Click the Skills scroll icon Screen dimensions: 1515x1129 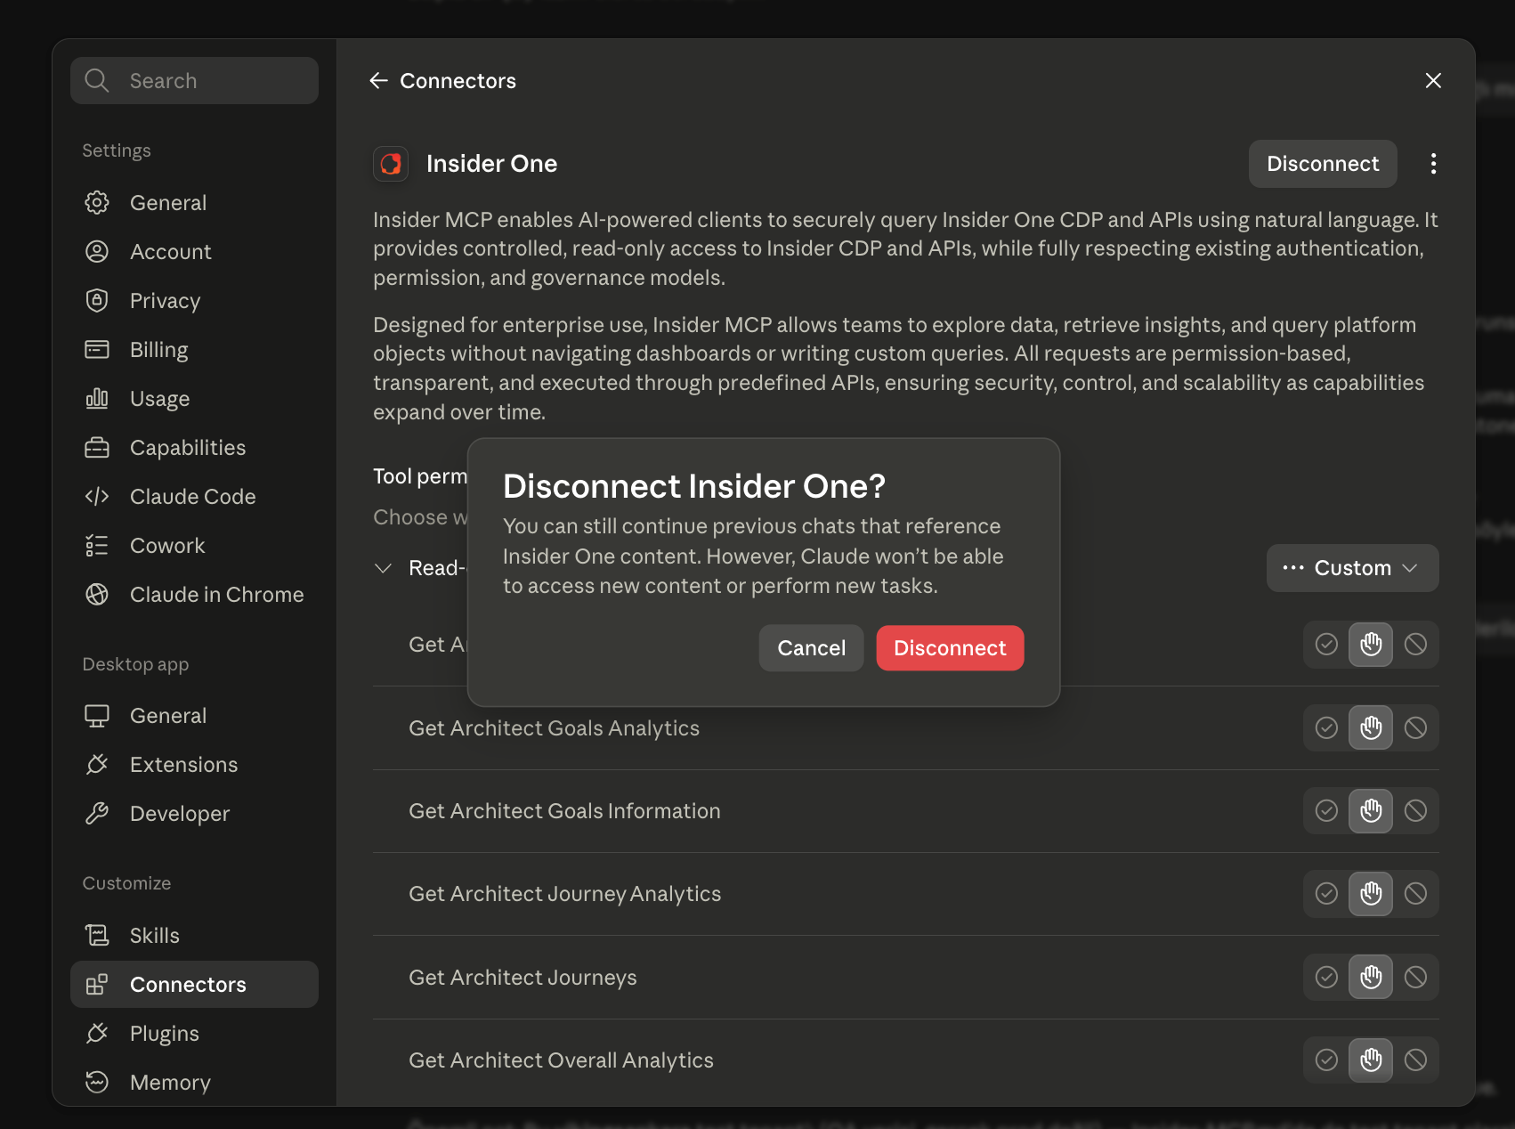click(x=97, y=936)
